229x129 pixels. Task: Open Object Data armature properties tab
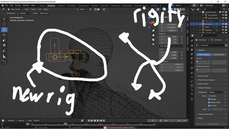[192, 85]
